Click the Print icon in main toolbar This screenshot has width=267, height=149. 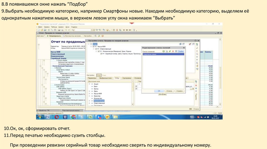[59, 30]
